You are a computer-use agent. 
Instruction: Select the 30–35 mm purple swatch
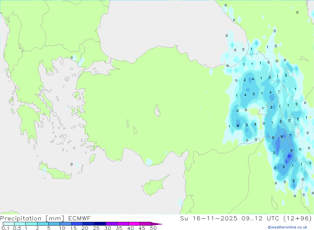click(111, 224)
